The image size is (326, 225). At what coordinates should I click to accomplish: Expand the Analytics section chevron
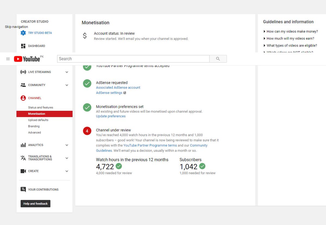click(x=67, y=145)
